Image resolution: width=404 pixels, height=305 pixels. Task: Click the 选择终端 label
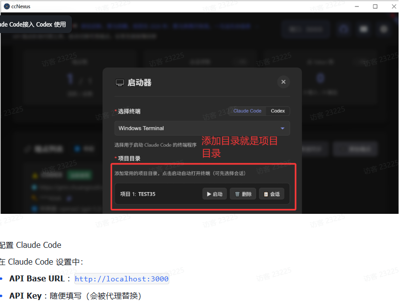129,111
